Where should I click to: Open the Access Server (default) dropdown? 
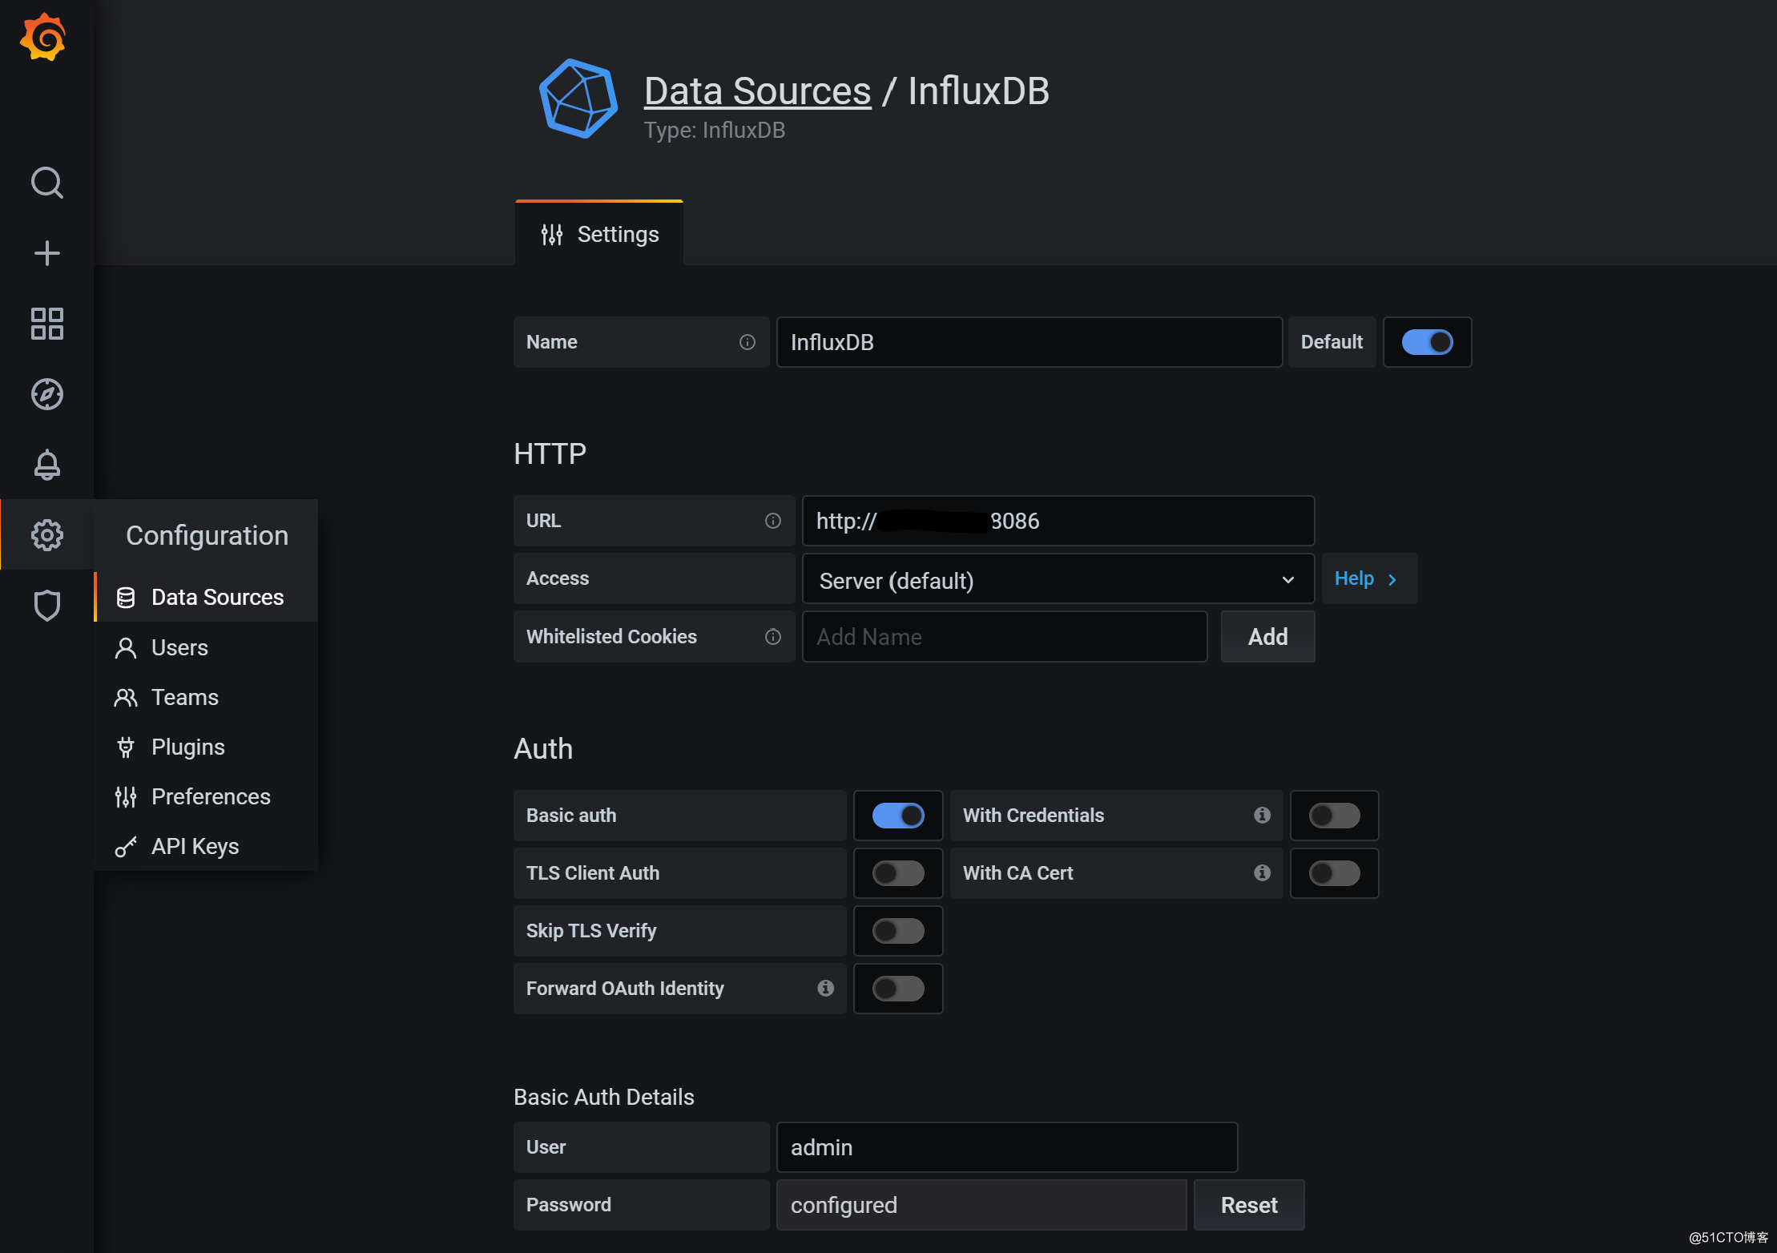coord(1058,578)
